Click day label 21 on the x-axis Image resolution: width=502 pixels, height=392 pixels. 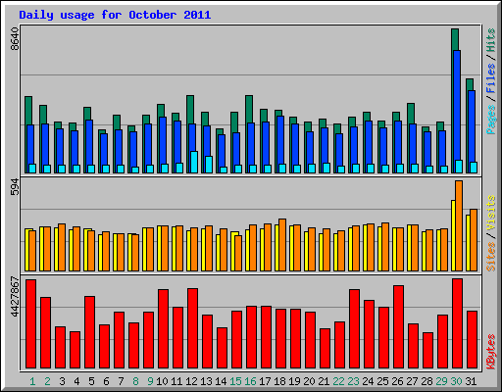point(324,381)
